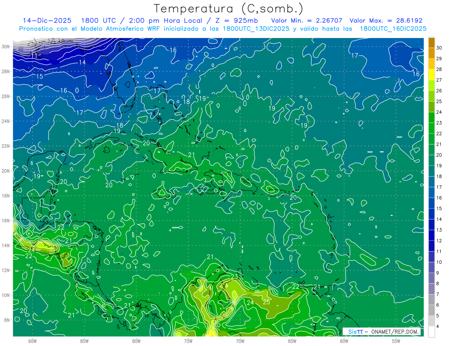Click the 'Pronostico con el Modelo Atmosferico WRF' line
Screen dimensions: 449x346
[223, 29]
